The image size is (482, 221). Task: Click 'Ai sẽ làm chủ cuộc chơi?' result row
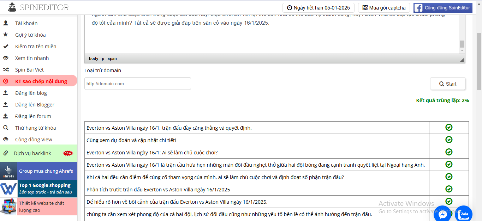coord(257,152)
